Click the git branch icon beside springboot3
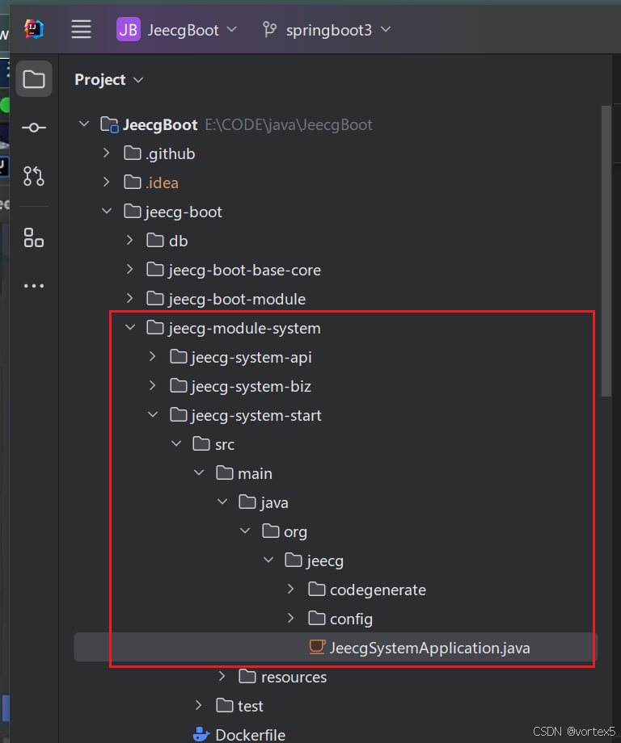Viewport: 621px width, 743px height. (269, 29)
